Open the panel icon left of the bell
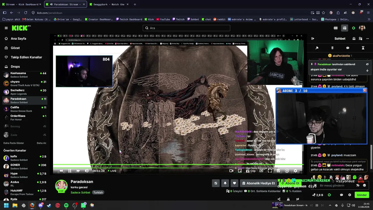 click(216, 183)
